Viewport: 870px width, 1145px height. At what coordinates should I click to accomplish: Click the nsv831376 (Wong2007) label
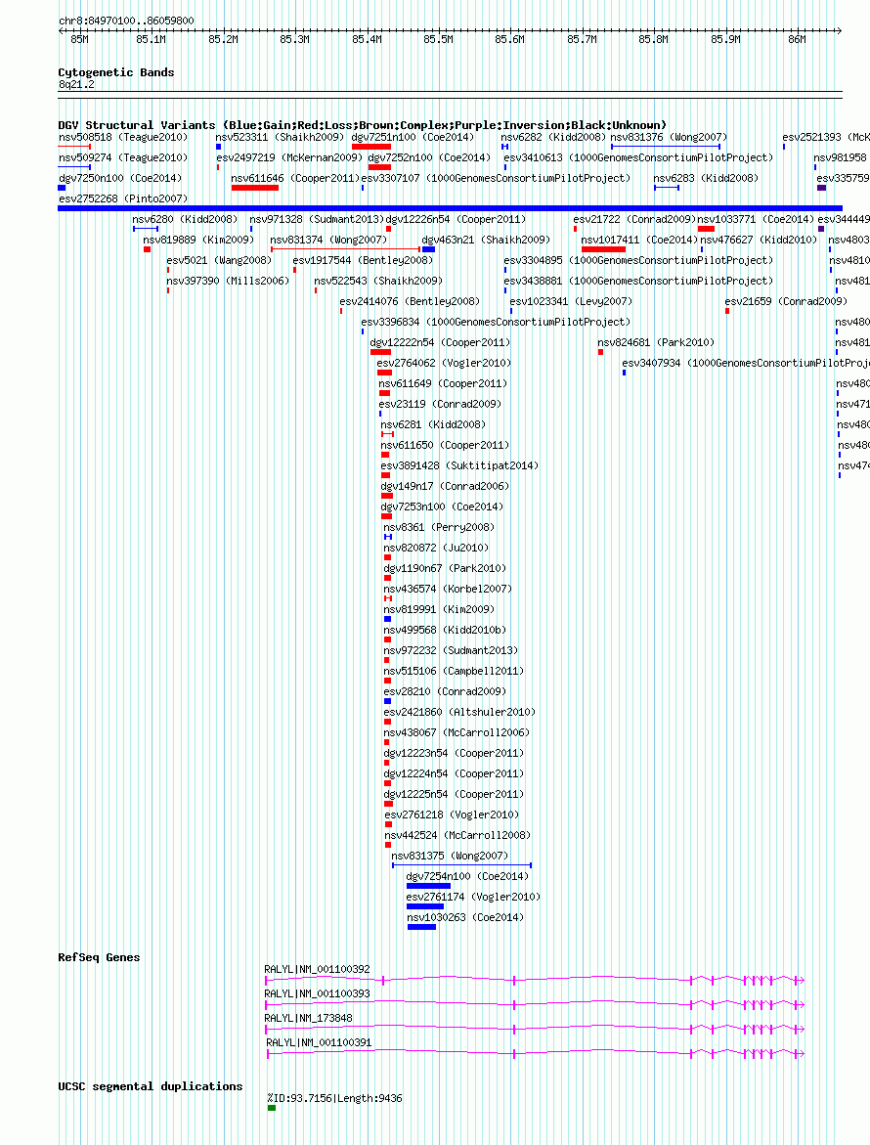(x=669, y=137)
